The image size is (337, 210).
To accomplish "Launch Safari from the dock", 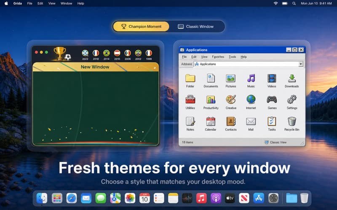I will 71,198.
